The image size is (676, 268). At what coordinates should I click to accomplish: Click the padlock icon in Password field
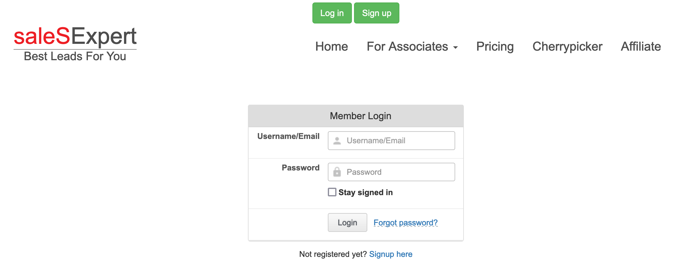337,172
